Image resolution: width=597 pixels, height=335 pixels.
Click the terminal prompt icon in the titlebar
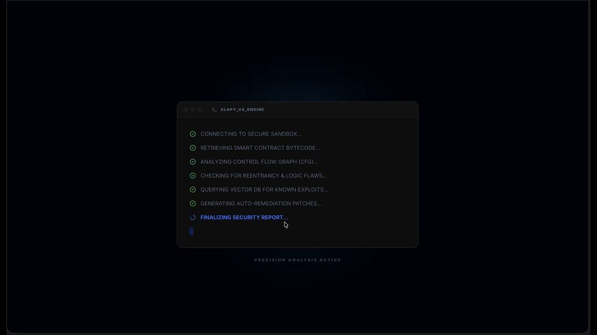point(214,109)
